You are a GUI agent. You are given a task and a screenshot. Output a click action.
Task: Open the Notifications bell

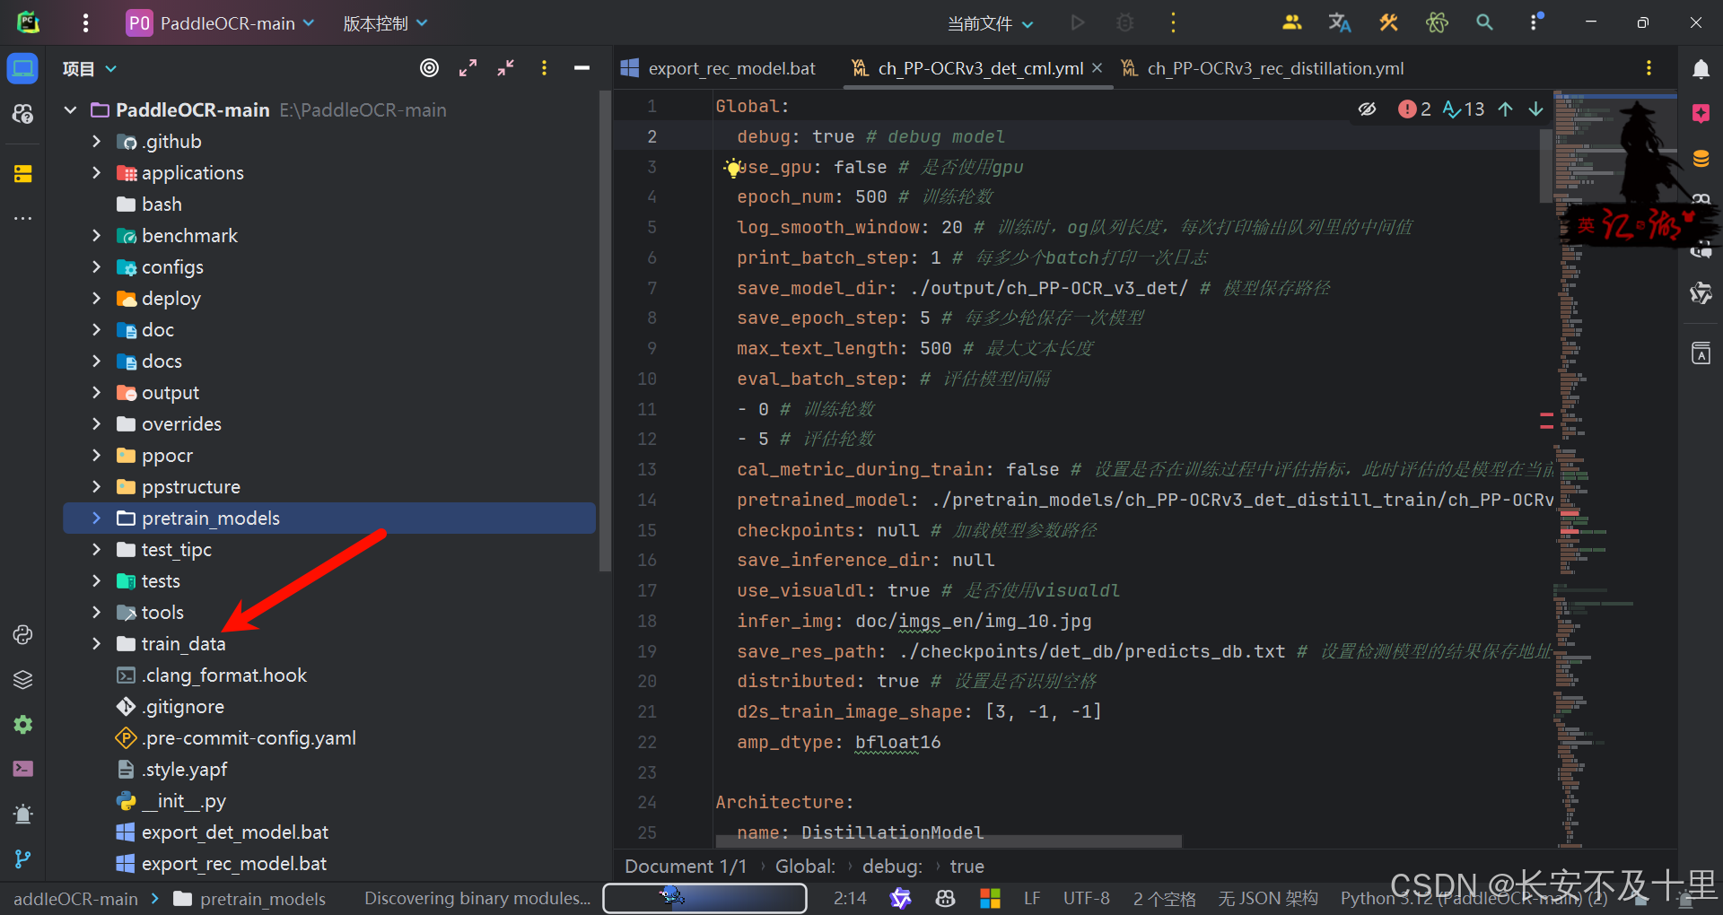pos(1701,69)
